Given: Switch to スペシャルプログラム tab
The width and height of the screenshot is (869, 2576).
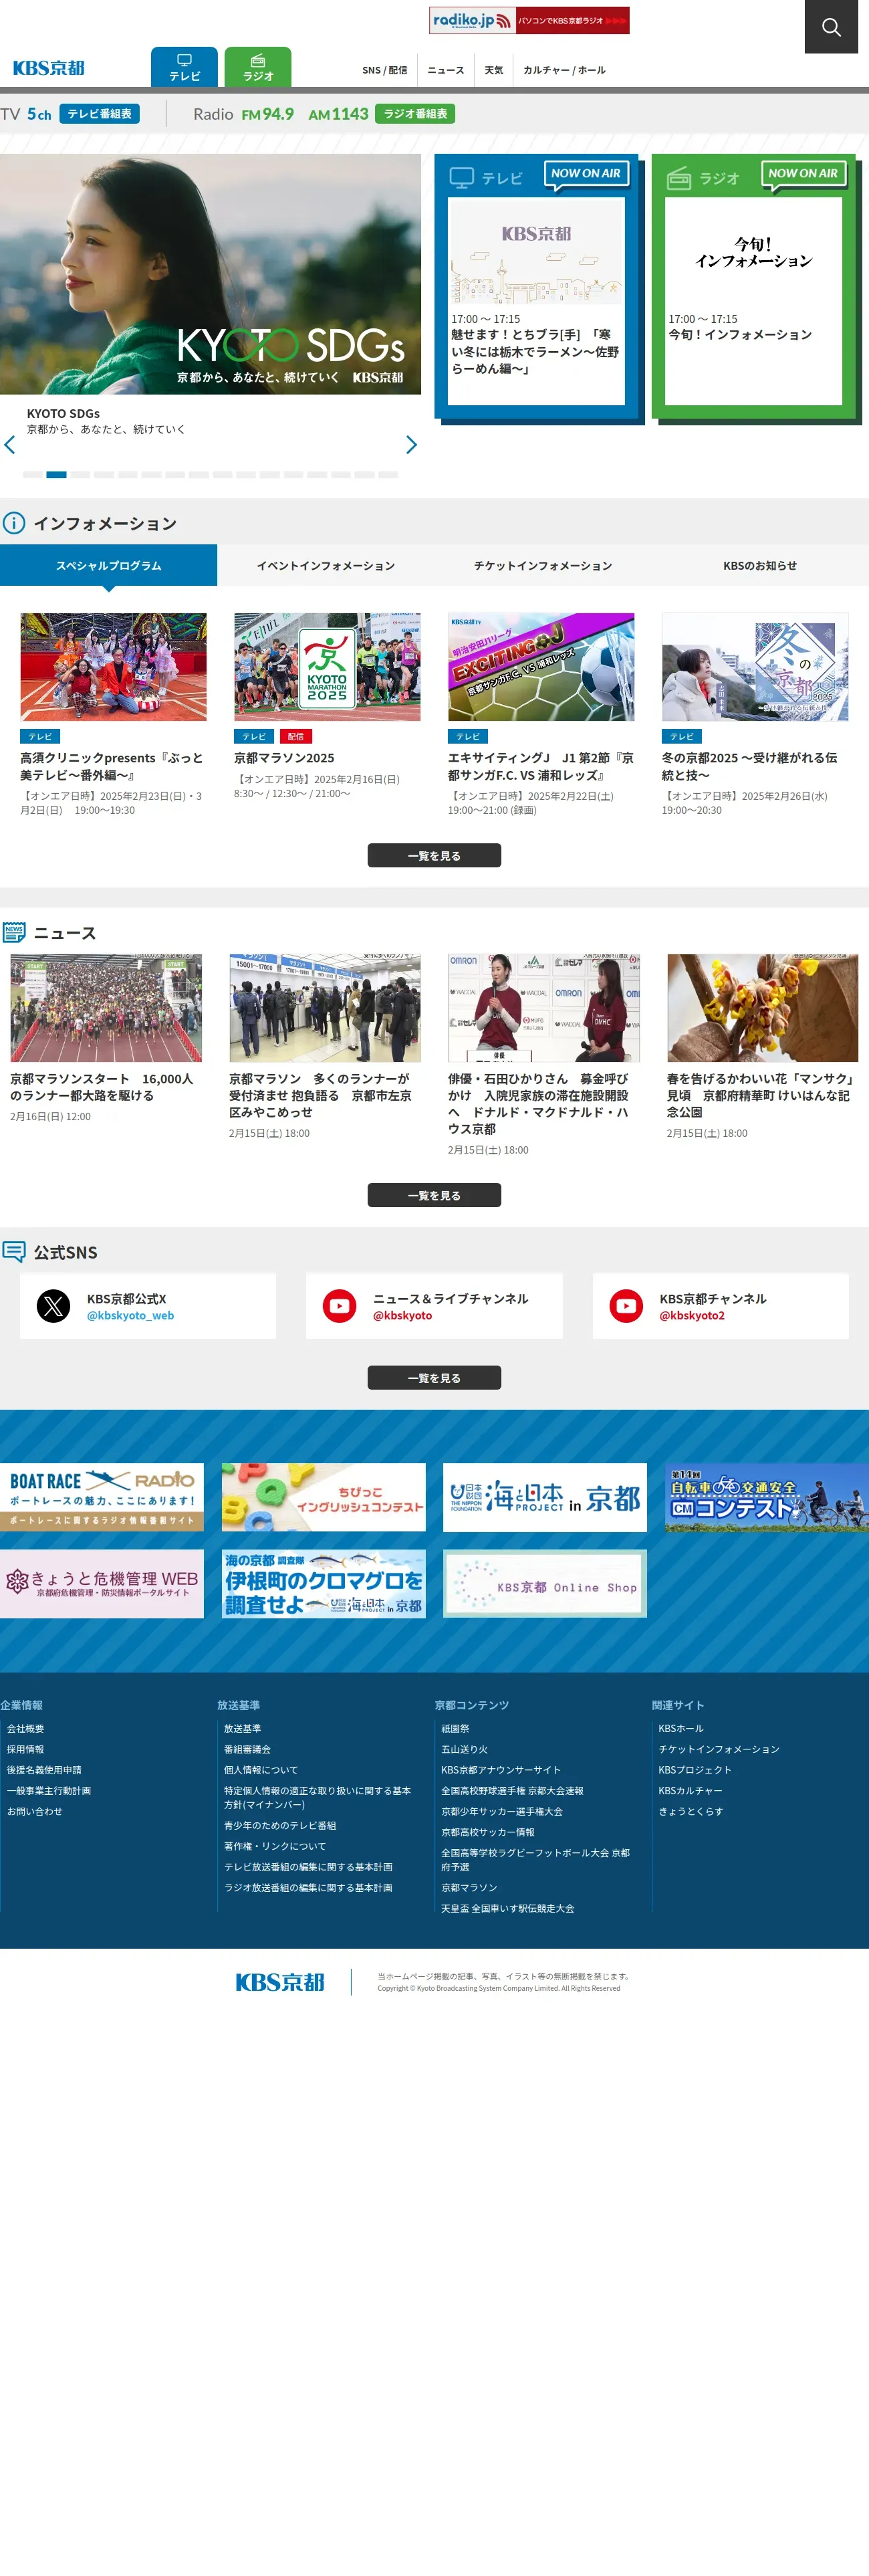Looking at the screenshot, I should coord(108,565).
